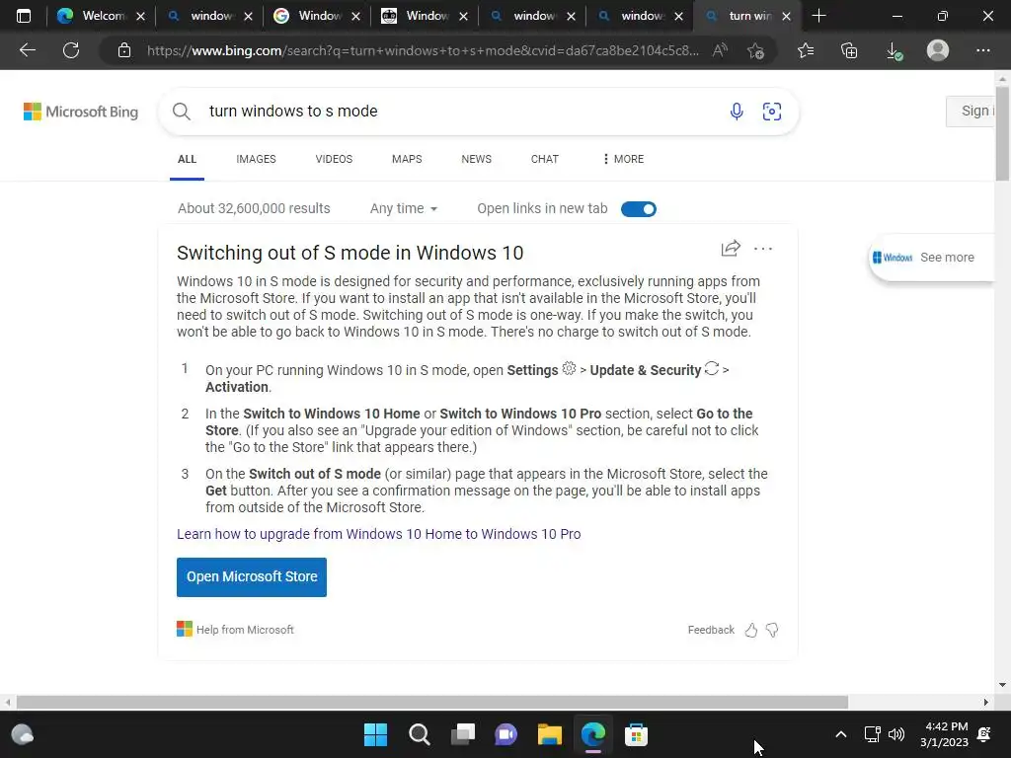Click the horizontal page scrollbar
The height and width of the screenshot is (758, 1011).
point(432,702)
